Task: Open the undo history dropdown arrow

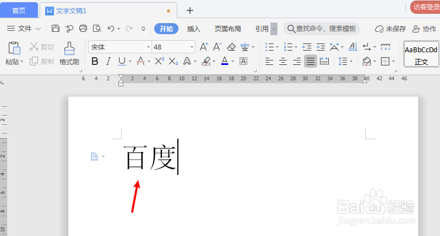Action: click(119, 29)
